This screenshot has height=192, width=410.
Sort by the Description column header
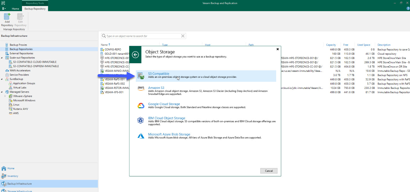click(x=384, y=45)
